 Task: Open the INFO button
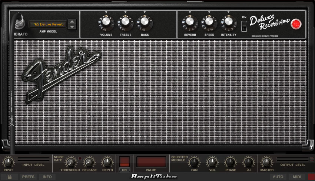pos(47,177)
